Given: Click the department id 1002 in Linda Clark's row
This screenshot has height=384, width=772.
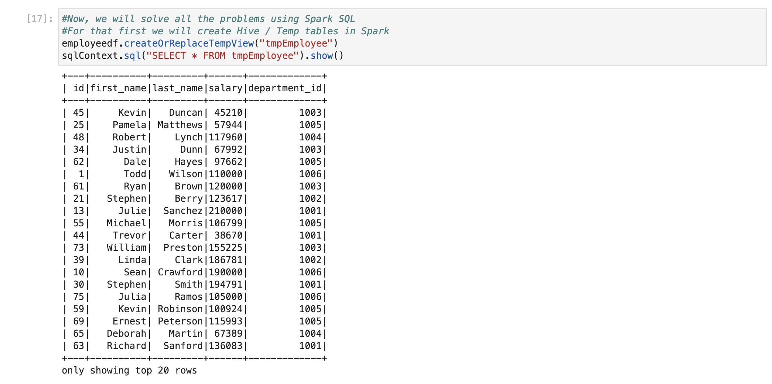Looking at the screenshot, I should (310, 260).
